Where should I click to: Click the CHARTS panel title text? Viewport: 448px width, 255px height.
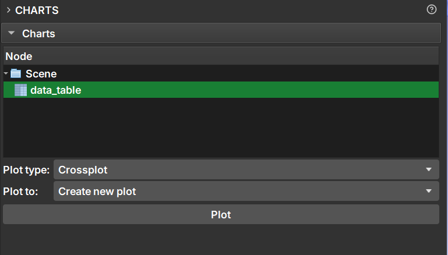click(37, 10)
